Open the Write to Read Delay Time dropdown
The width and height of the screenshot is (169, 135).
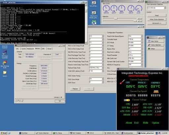click(x=103, y=62)
